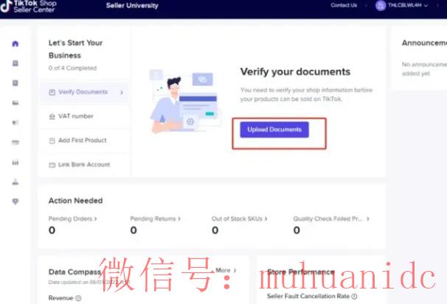Click the Revenue info icon

(x=78, y=298)
